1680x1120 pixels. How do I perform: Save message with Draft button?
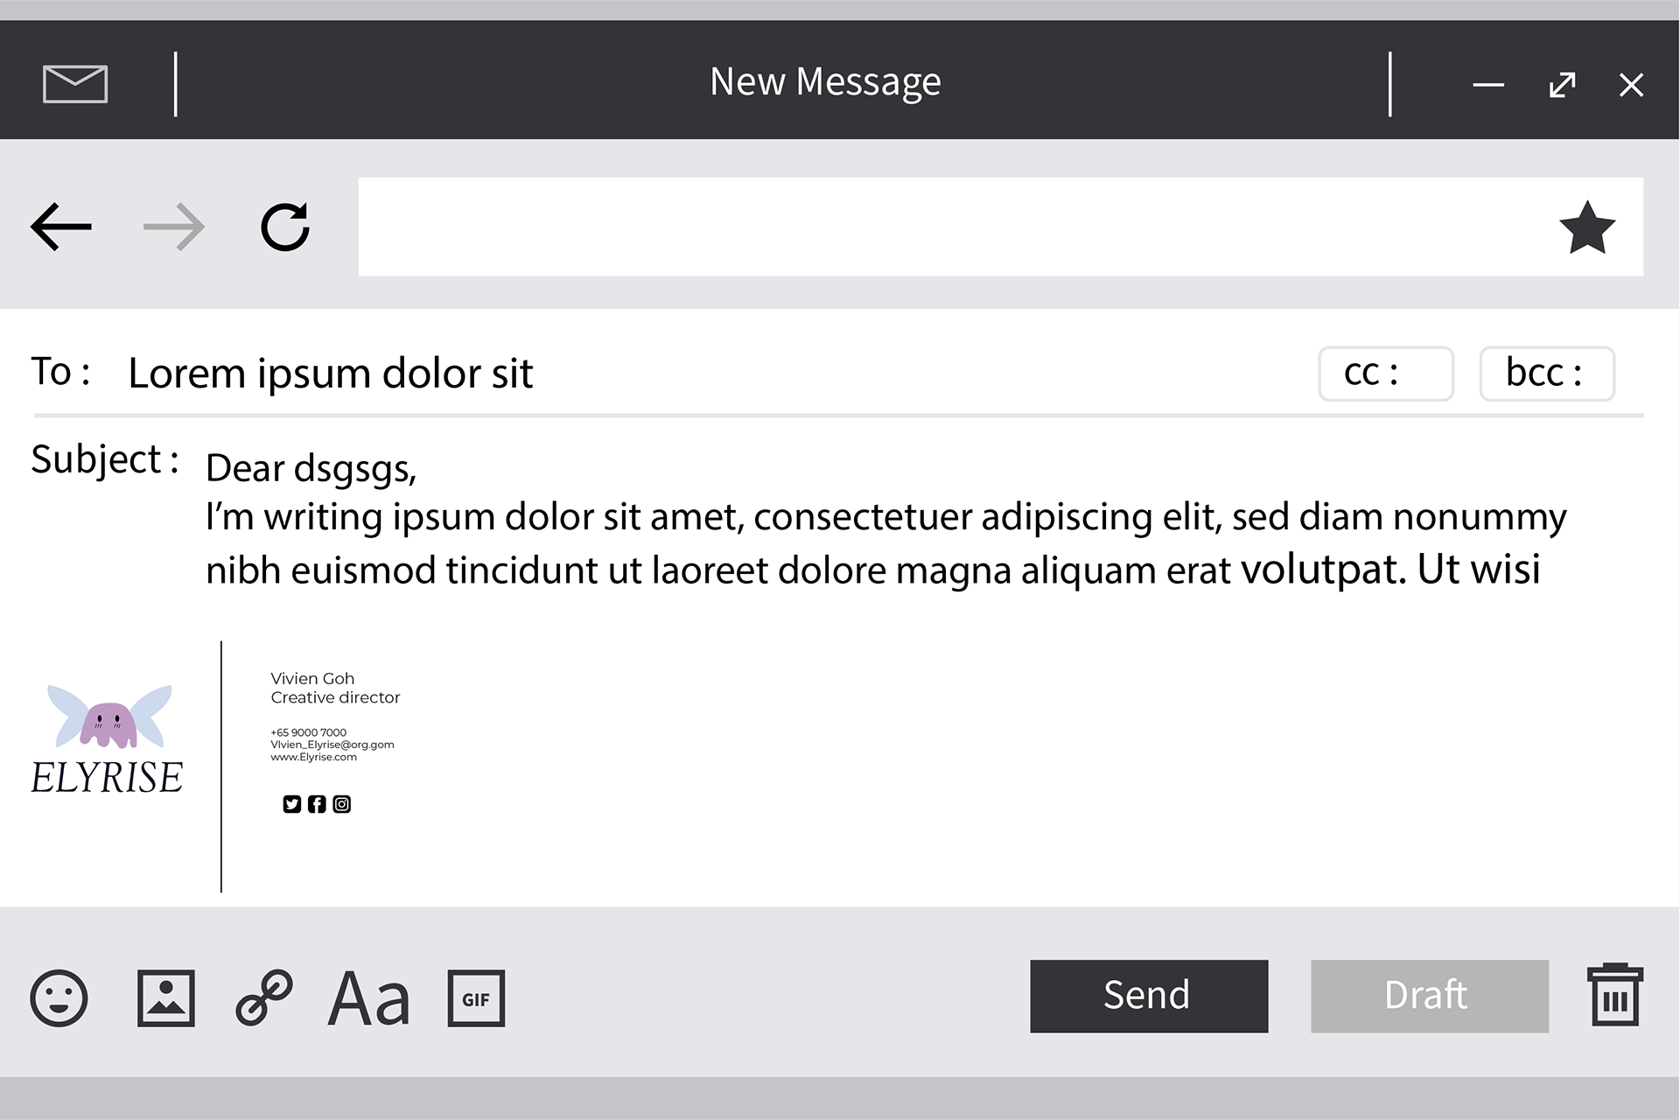pos(1429,996)
